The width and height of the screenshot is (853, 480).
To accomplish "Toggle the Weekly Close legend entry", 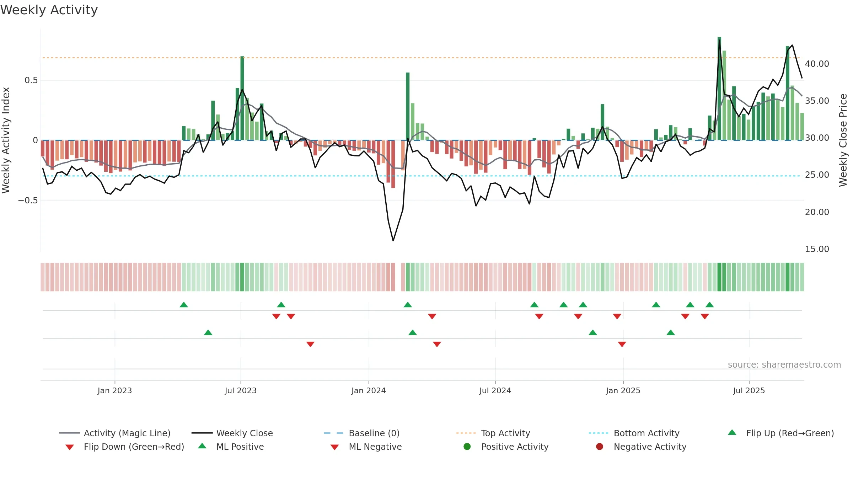I will click(x=232, y=433).
